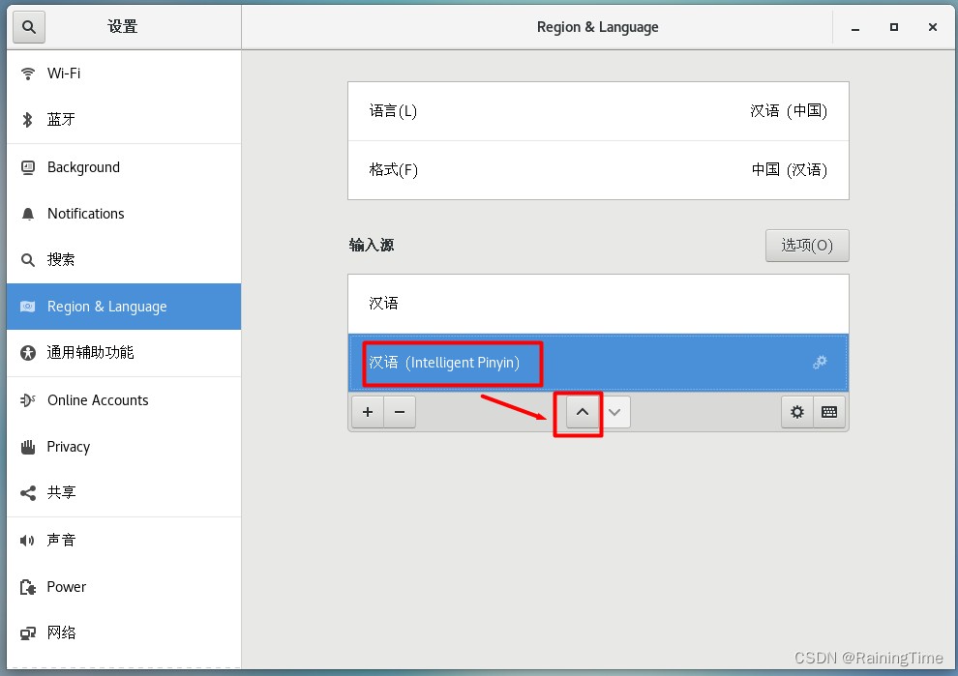958x676 pixels.
Task: Open Online Accounts panel
Action: [124, 400]
